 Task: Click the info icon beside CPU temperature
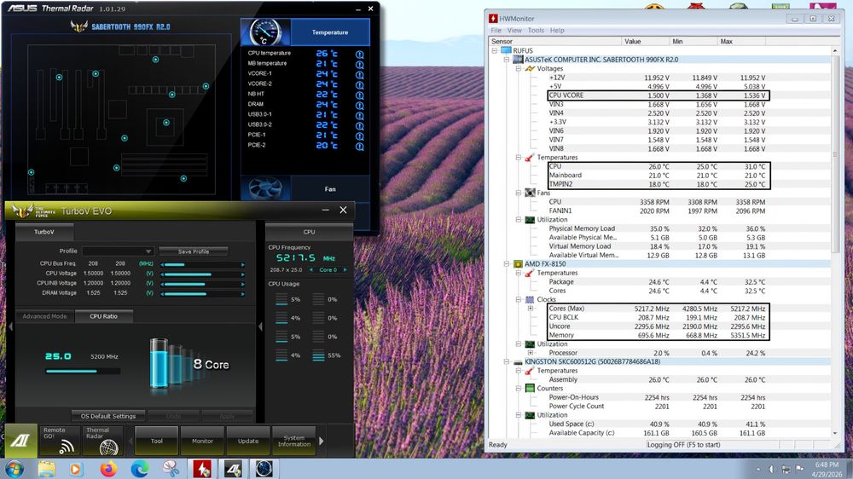[x=359, y=53]
